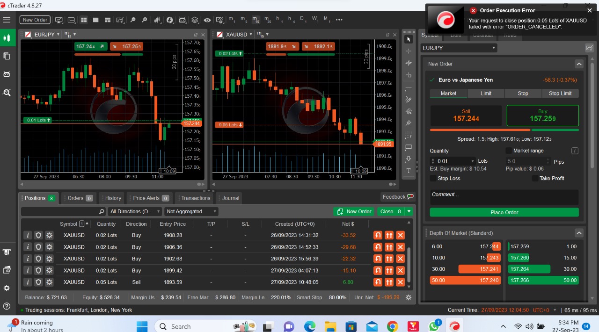Click the Buy 157.259 button in order panel
The width and height of the screenshot is (599, 332).
click(543, 115)
